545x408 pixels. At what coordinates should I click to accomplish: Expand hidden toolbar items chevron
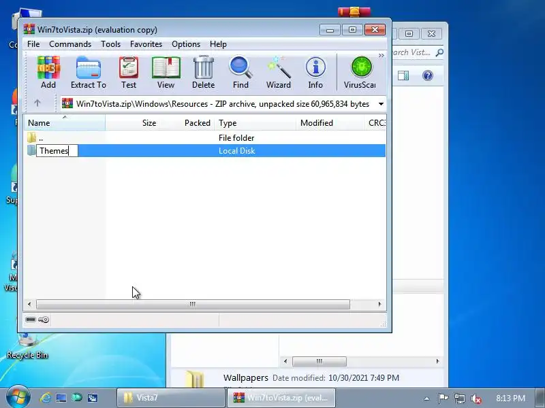click(381, 56)
